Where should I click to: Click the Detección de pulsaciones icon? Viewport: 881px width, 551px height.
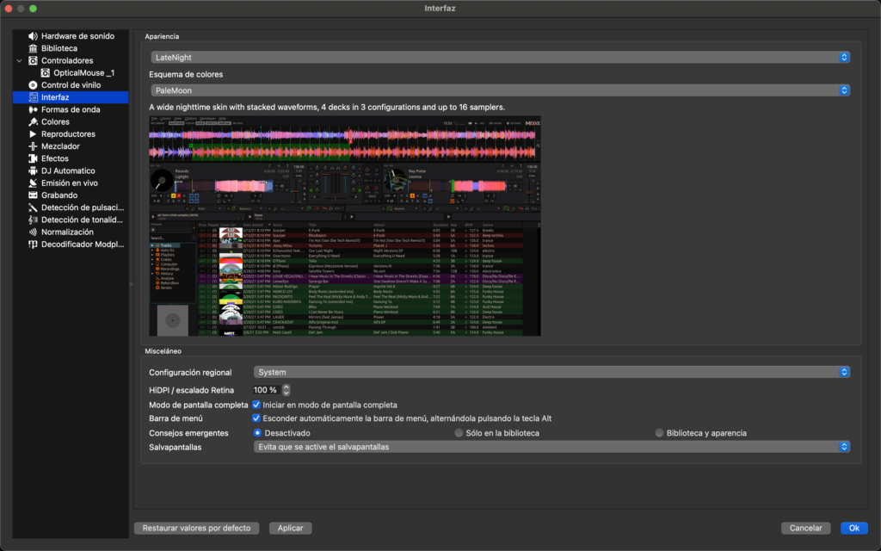coord(34,207)
